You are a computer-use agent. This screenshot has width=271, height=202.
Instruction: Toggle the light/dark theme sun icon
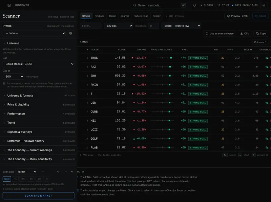coord(264,5)
